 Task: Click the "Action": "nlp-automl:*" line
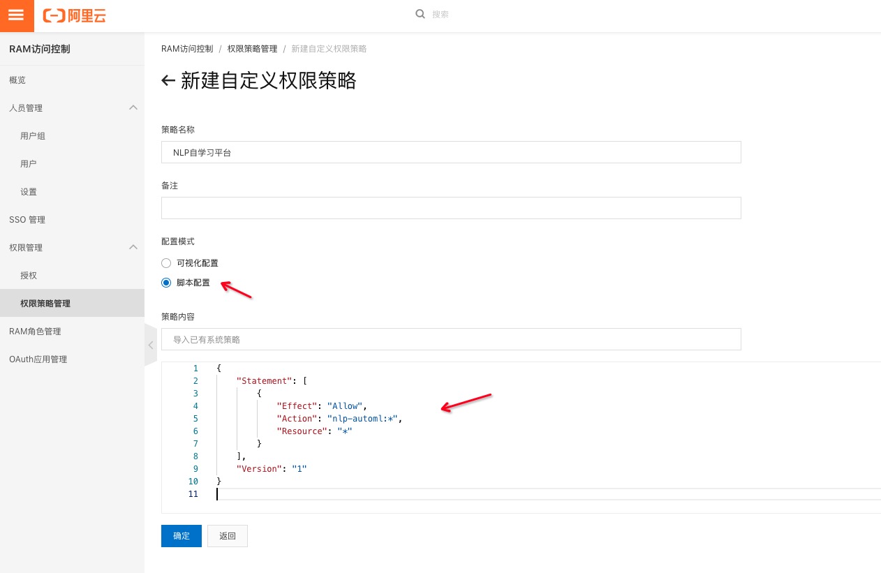pos(340,419)
